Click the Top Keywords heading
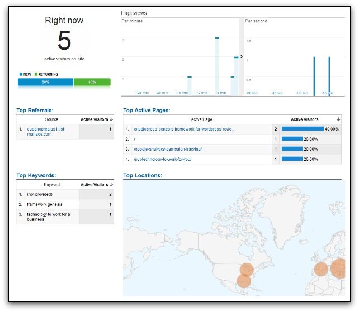The height and width of the screenshot is (312, 359). tap(36, 175)
